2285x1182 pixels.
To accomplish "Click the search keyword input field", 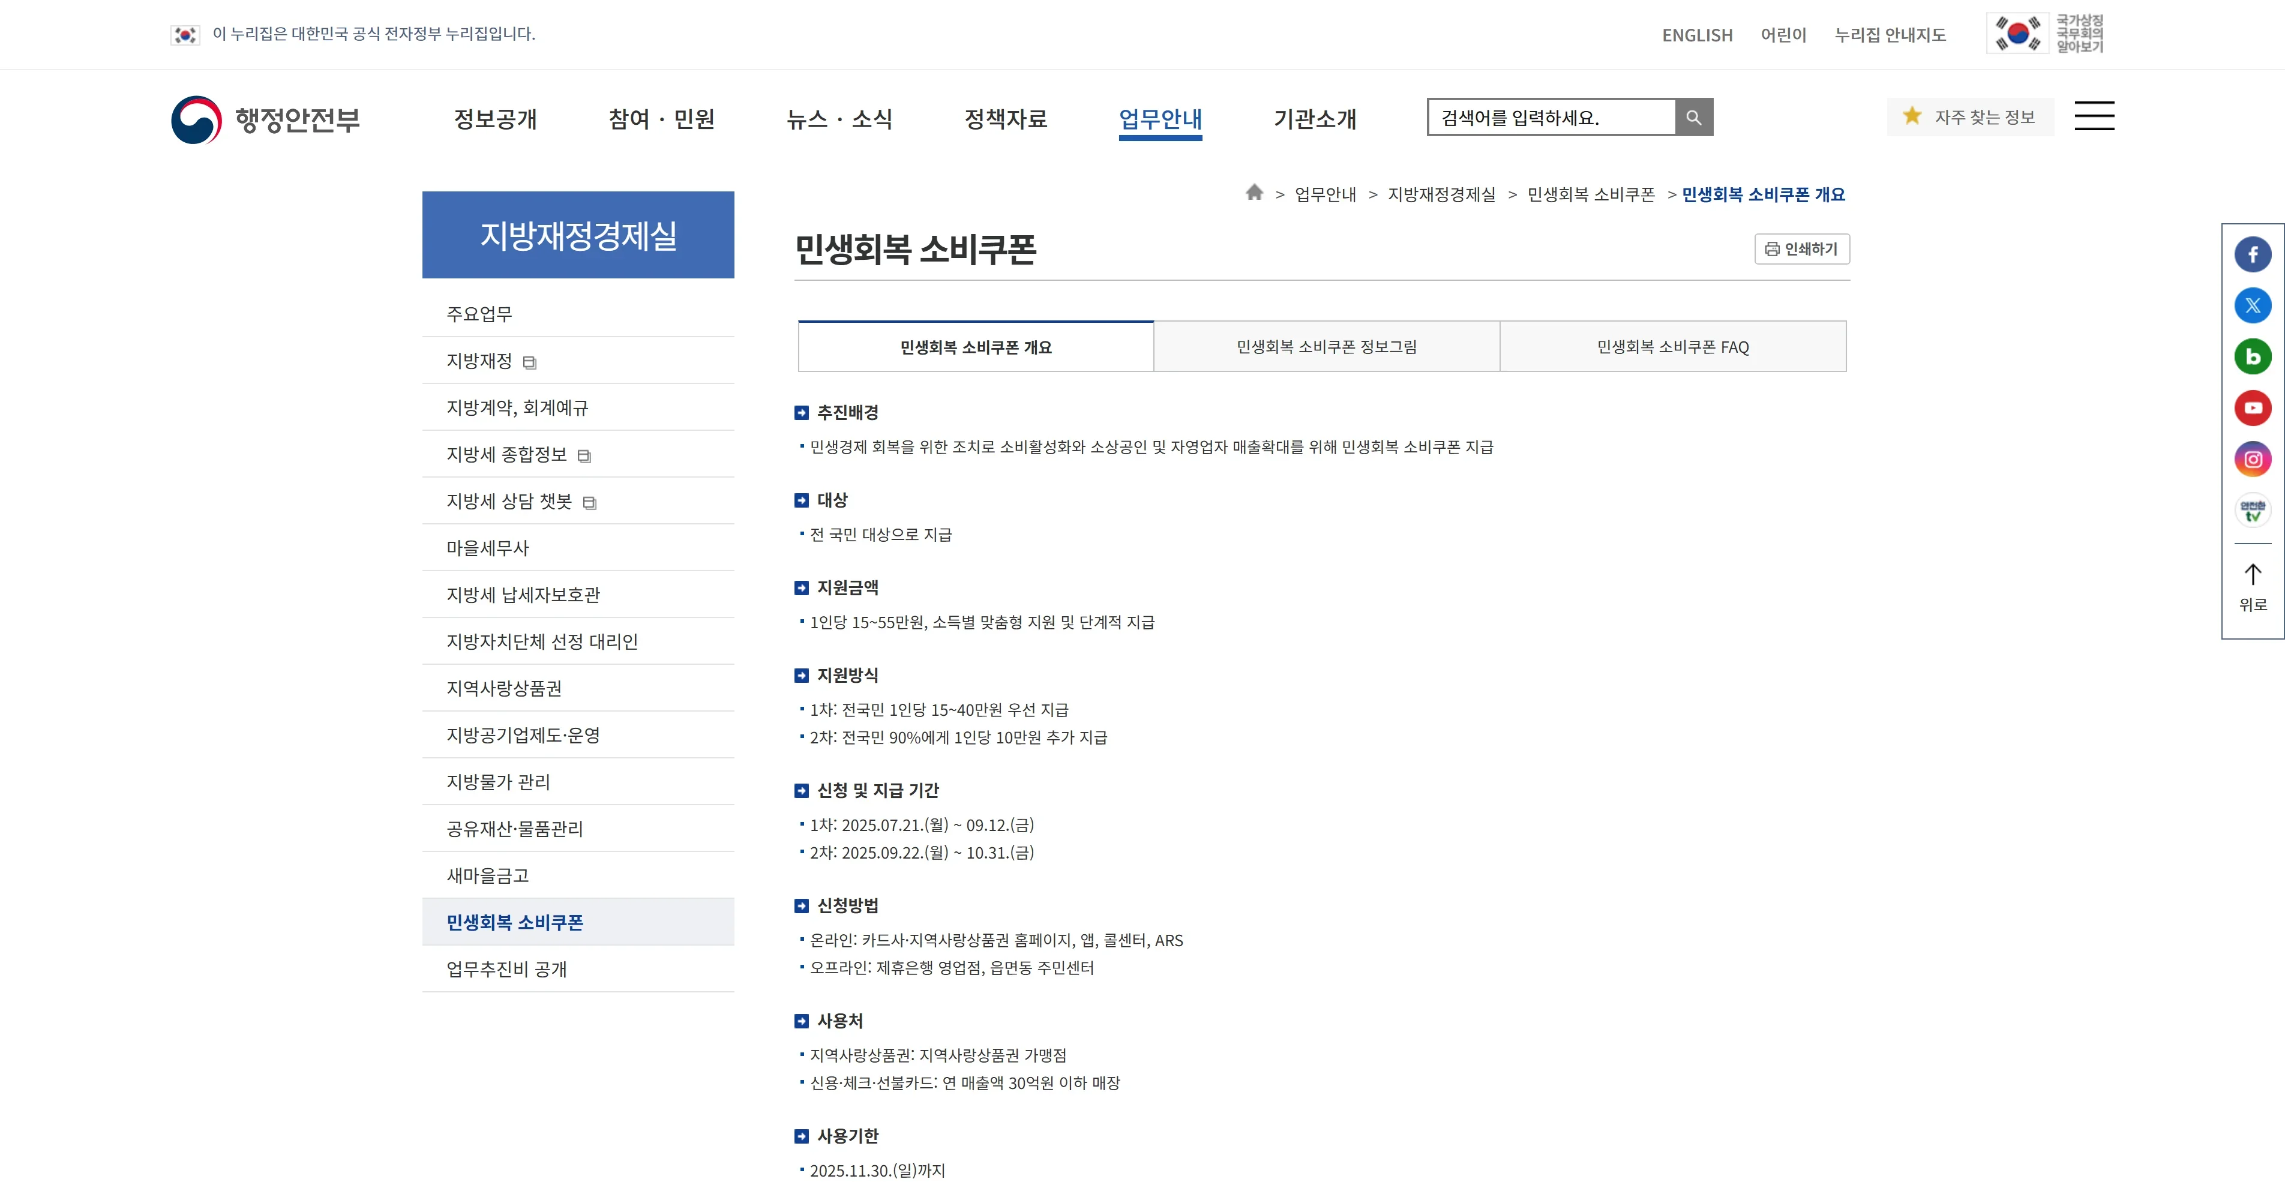I will [1551, 117].
